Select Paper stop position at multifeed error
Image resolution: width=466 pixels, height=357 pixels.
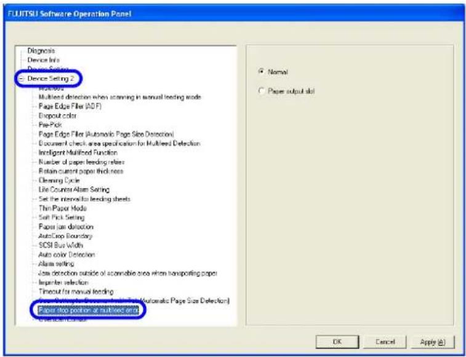(89, 310)
